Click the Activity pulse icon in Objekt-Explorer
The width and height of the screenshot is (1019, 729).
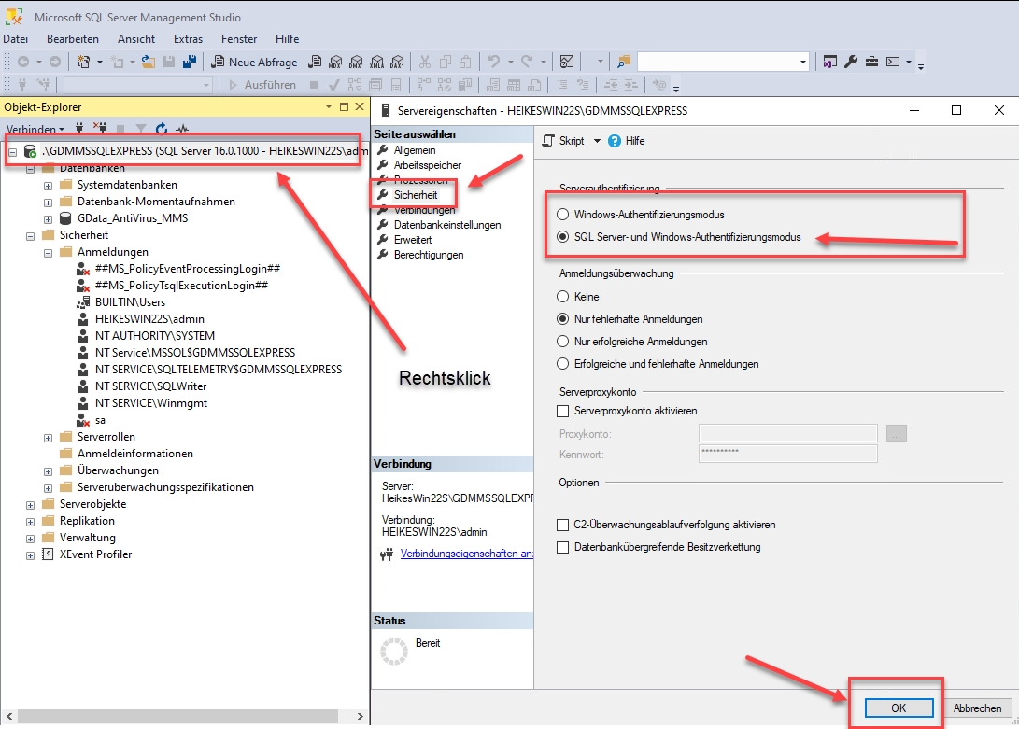[182, 128]
